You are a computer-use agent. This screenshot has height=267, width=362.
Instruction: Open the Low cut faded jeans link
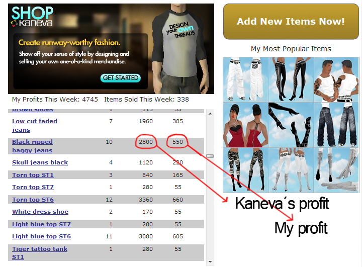[35, 125]
